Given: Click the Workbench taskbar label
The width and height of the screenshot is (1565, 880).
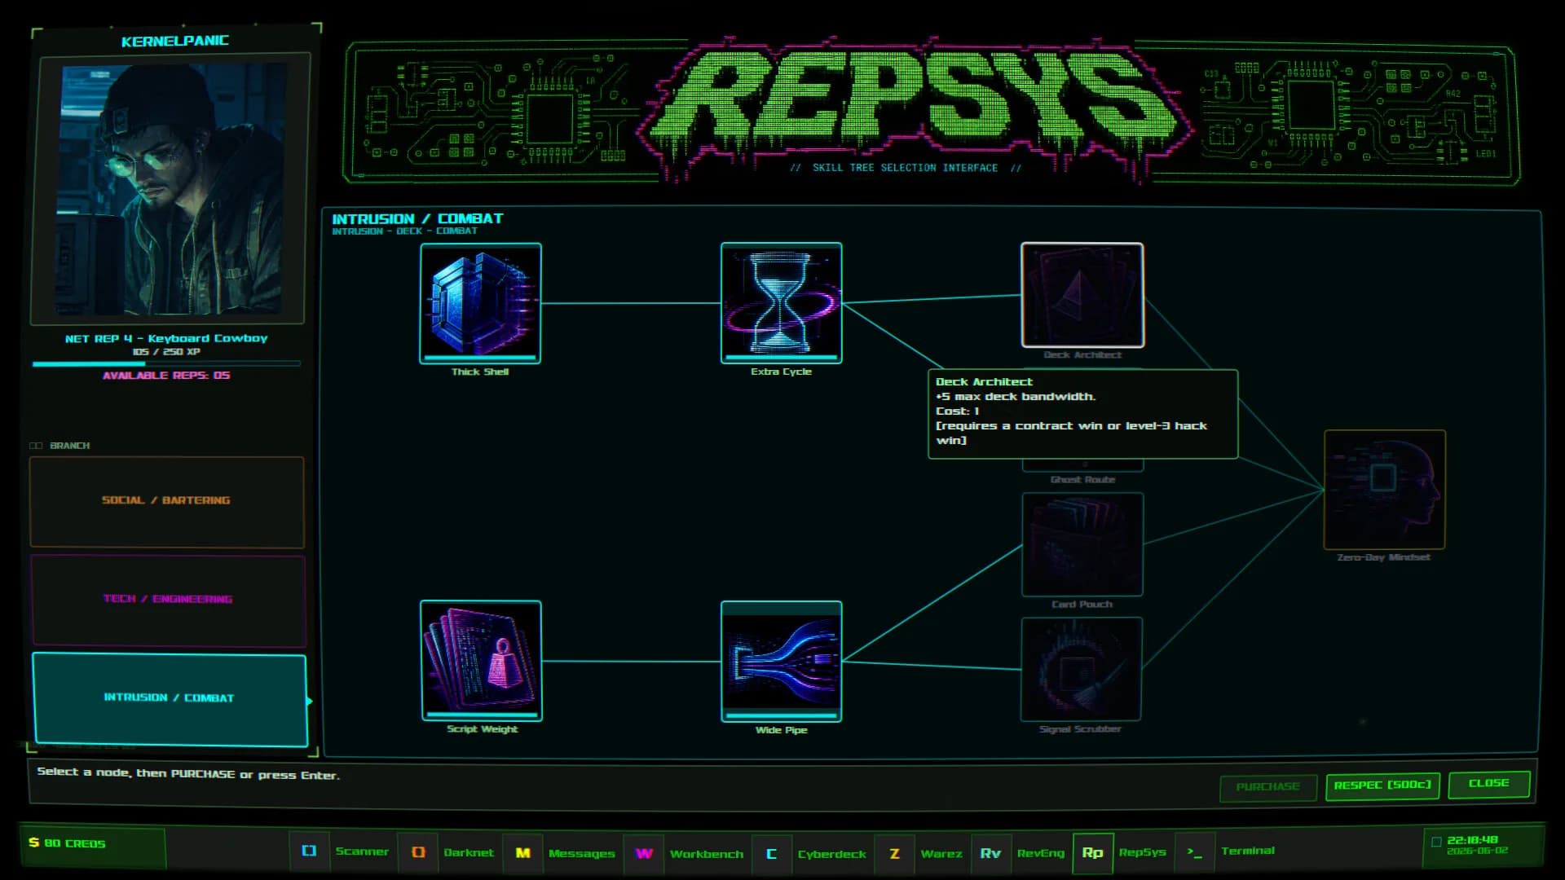Looking at the screenshot, I should click(707, 855).
